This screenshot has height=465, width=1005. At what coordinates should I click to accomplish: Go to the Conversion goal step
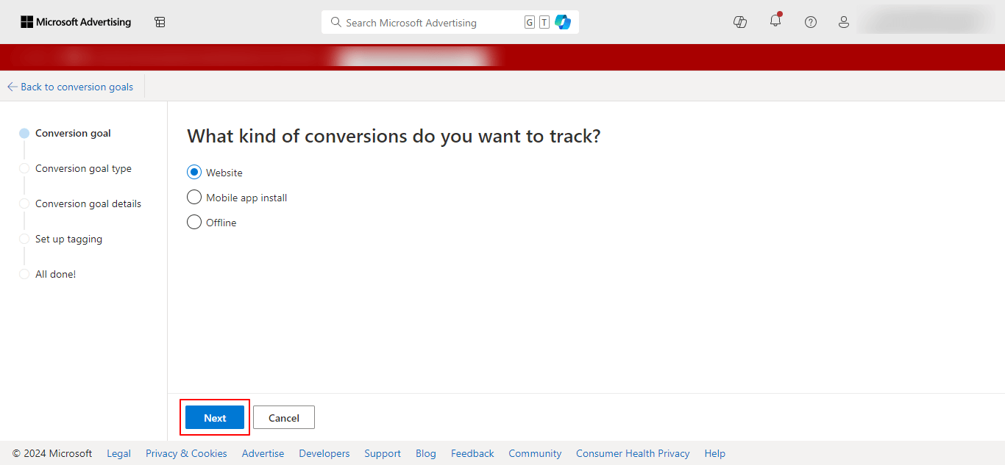tap(73, 133)
